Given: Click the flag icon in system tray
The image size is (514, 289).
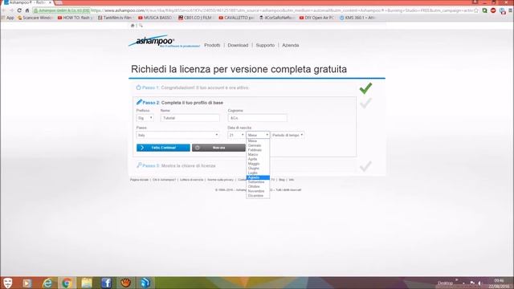Looking at the screenshot, I should click(x=472, y=283).
